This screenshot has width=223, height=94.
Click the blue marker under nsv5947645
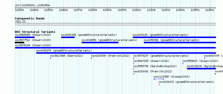(x=134, y=63)
